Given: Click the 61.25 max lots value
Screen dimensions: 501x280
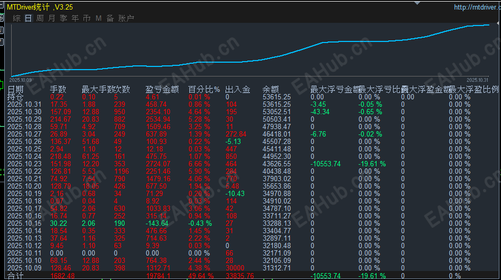Looking at the screenshot, I should (x=90, y=156).
